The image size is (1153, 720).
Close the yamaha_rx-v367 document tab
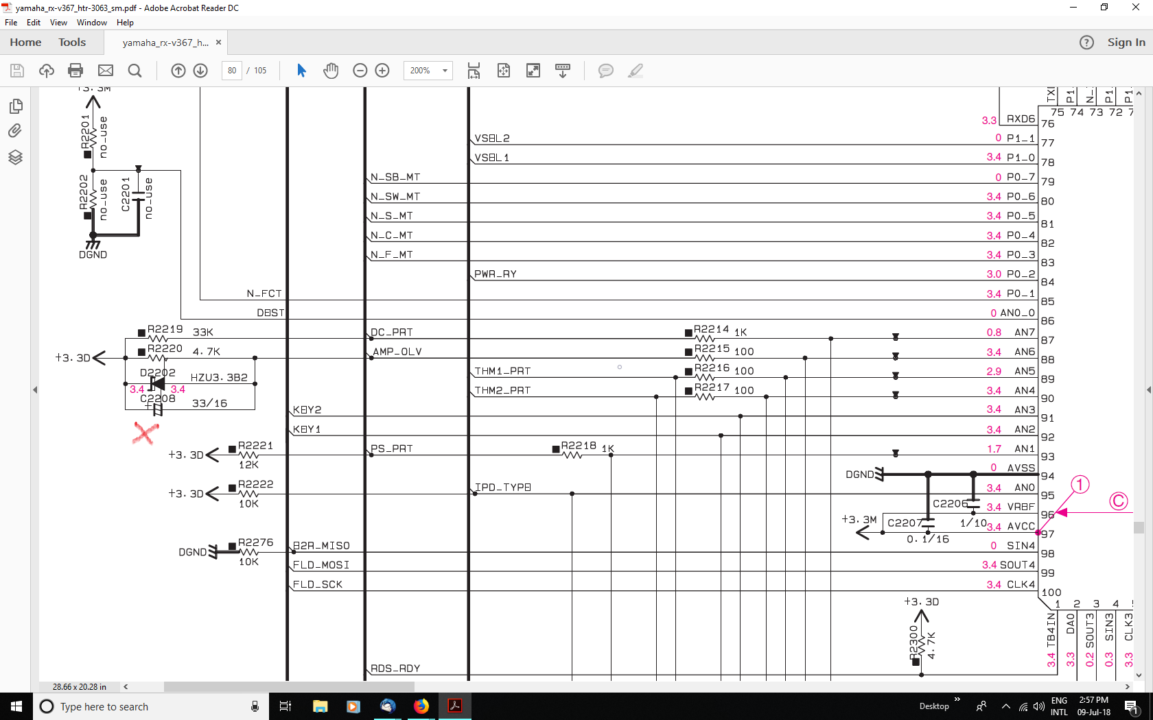pos(218,43)
